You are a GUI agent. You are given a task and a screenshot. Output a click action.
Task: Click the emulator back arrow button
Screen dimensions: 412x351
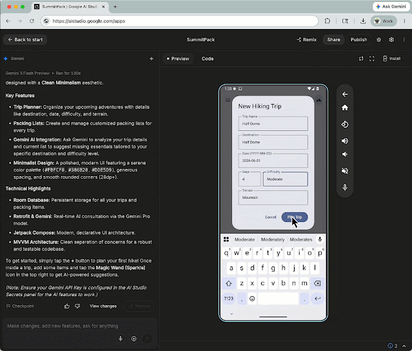(x=345, y=94)
